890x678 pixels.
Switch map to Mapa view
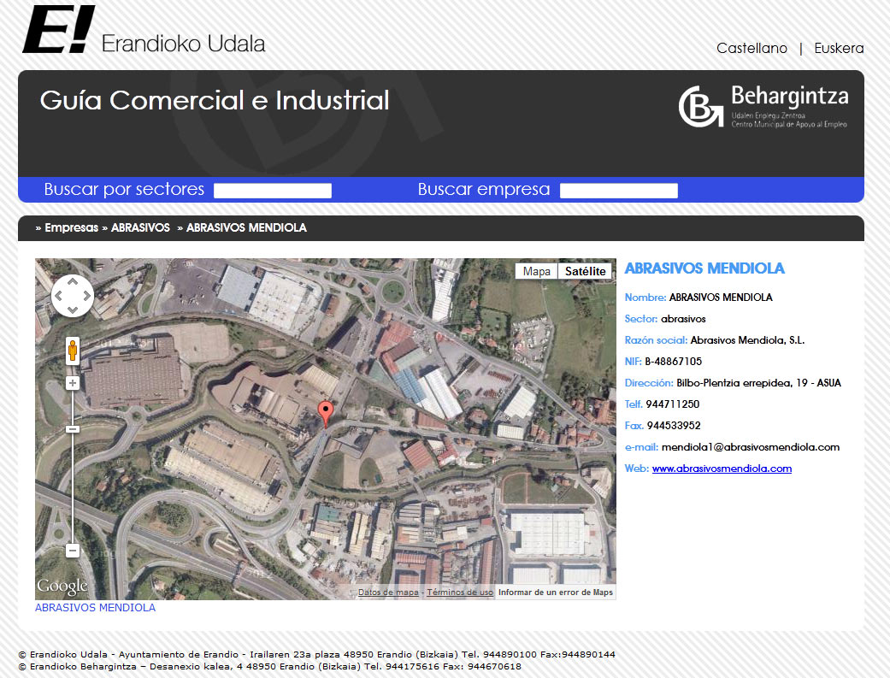536,271
